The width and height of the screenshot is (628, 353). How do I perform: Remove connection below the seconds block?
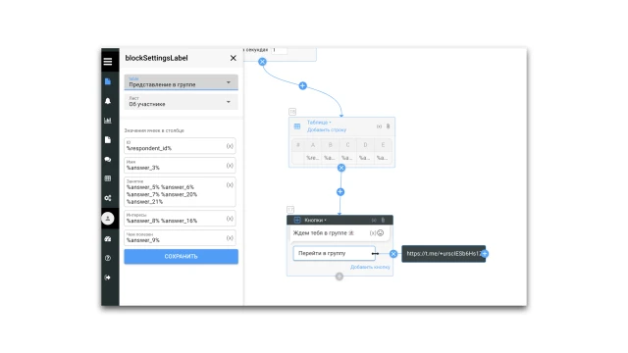click(262, 62)
